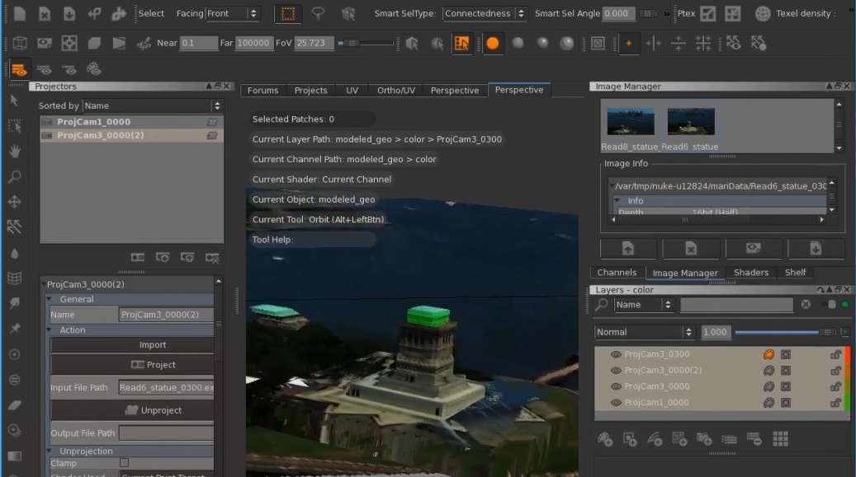
Task: Open the Ortho/UV tab
Action: click(396, 91)
